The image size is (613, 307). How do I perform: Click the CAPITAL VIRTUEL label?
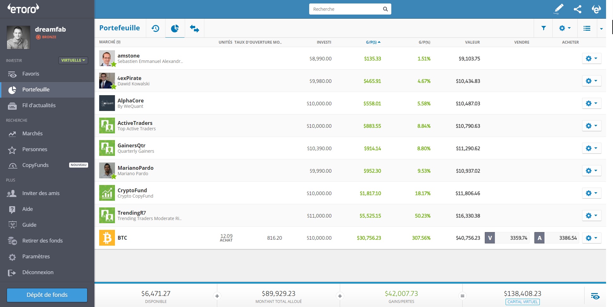pos(522,302)
